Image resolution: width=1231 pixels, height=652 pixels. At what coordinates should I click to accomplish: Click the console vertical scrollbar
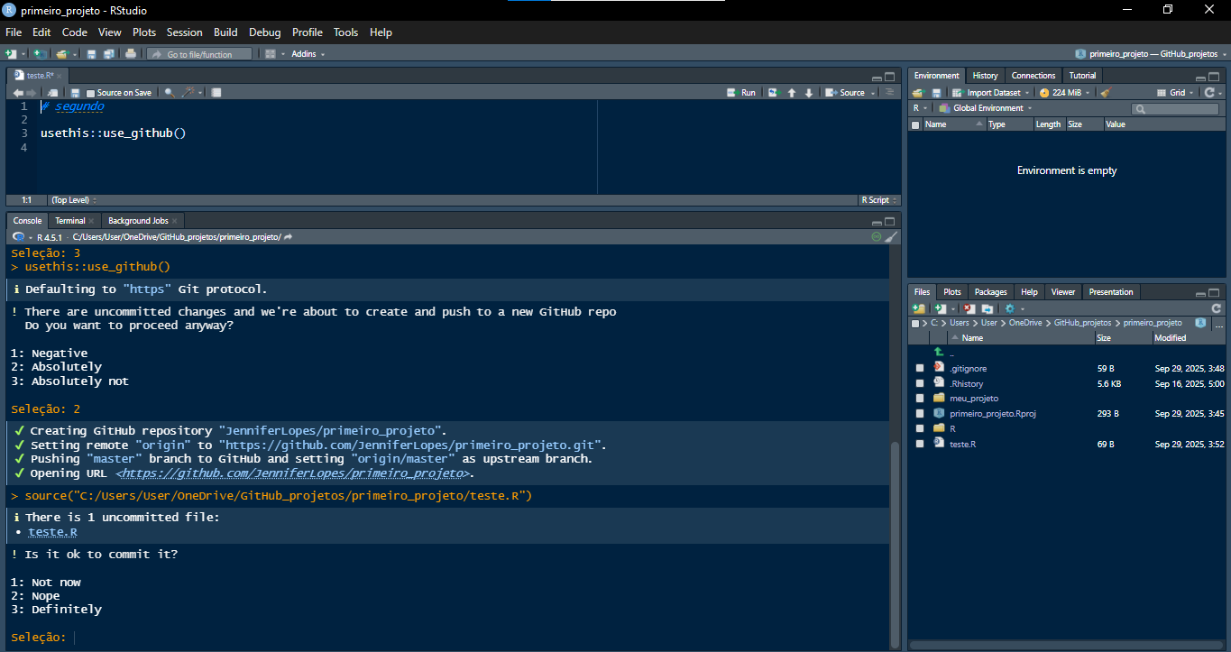click(x=895, y=541)
